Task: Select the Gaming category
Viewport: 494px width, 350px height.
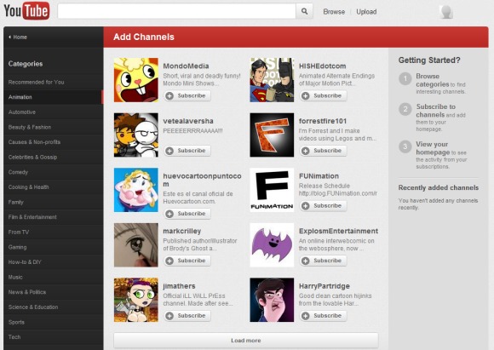Action: pyautogui.click(x=54, y=247)
